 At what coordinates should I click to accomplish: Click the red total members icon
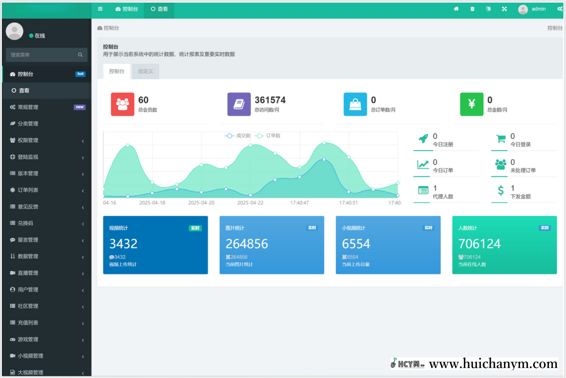[122, 104]
